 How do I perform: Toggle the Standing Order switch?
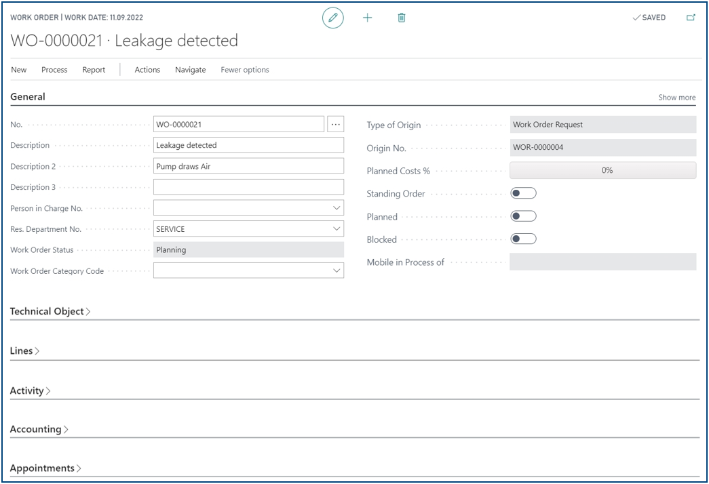(523, 193)
